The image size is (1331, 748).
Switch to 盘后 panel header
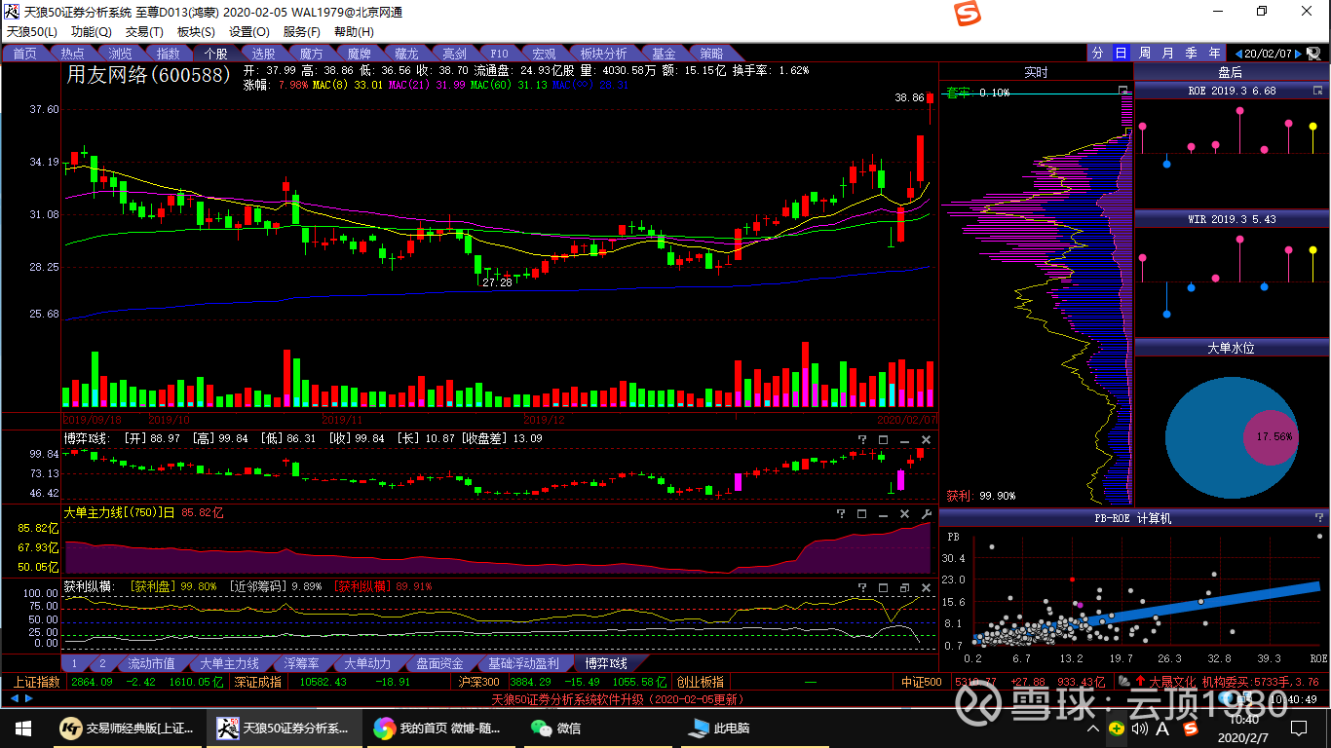(x=1231, y=72)
